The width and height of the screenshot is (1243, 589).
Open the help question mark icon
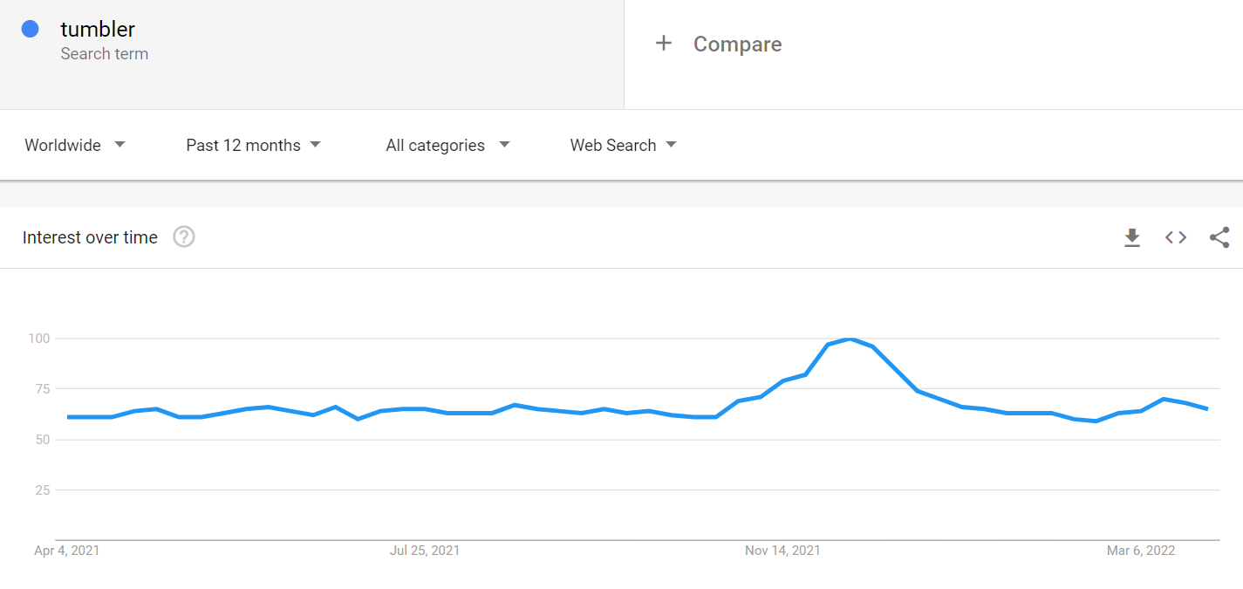point(184,237)
